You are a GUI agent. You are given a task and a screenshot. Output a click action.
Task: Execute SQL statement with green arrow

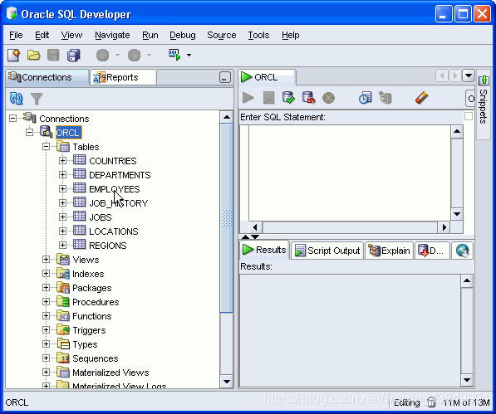[248, 98]
